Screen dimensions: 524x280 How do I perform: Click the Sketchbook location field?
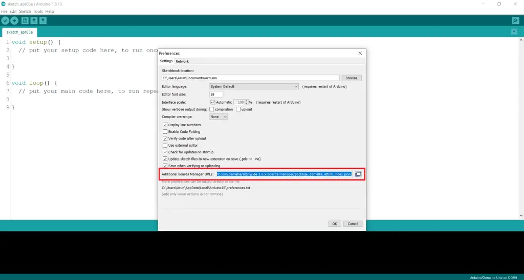pyautogui.click(x=250, y=78)
